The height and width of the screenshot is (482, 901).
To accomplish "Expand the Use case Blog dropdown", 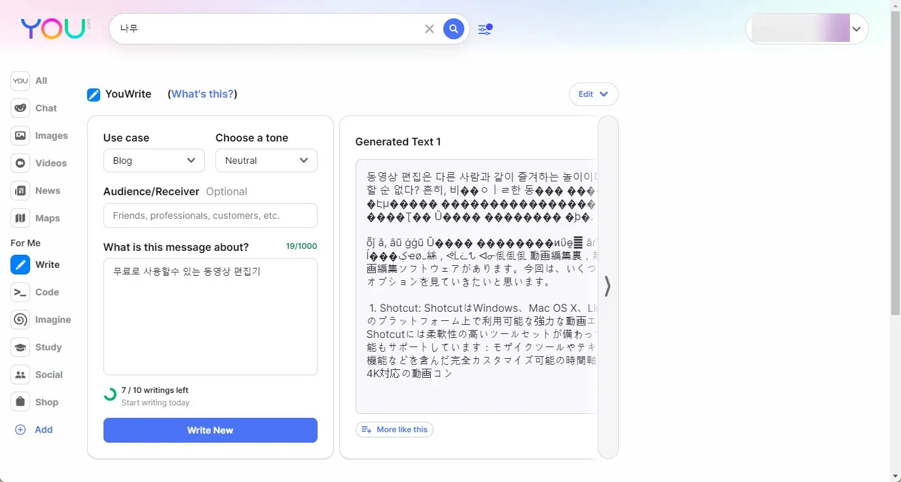I will click(154, 160).
